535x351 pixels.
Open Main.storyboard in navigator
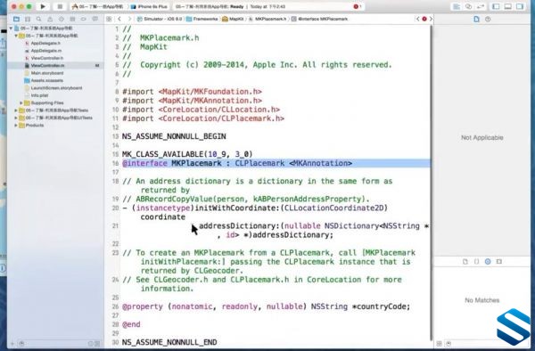[x=47, y=73]
